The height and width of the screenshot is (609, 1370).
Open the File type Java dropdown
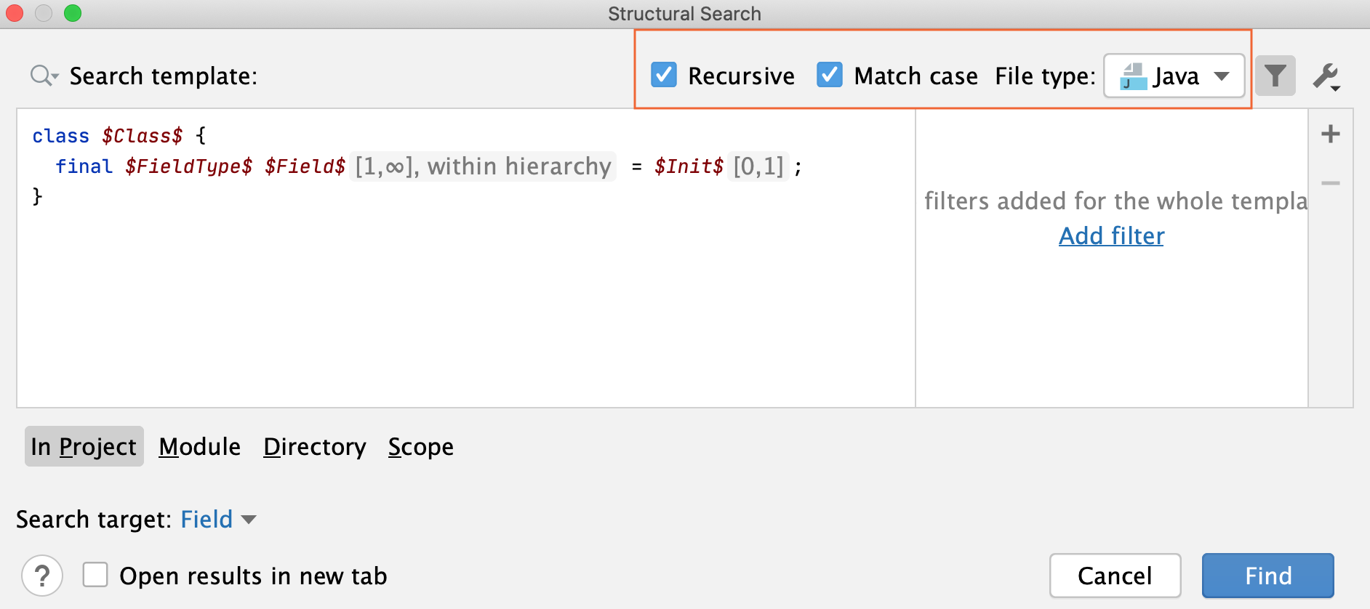point(1222,76)
